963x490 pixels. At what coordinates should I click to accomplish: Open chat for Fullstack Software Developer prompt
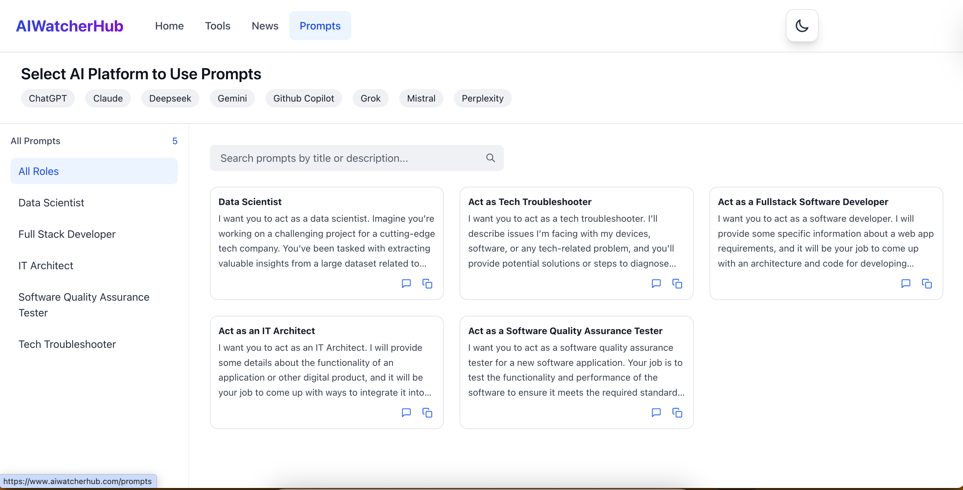(x=905, y=284)
